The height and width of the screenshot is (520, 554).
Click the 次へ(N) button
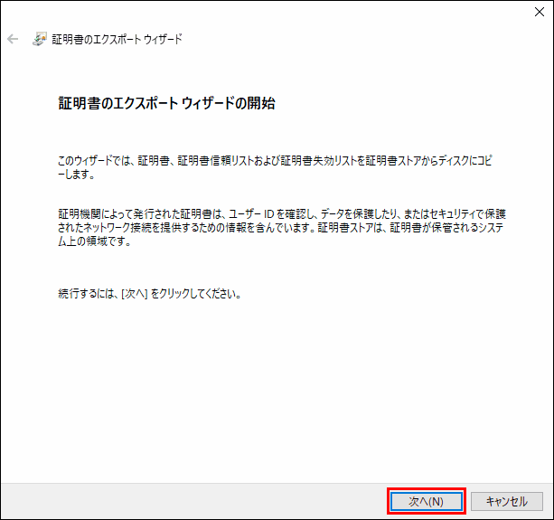(426, 501)
